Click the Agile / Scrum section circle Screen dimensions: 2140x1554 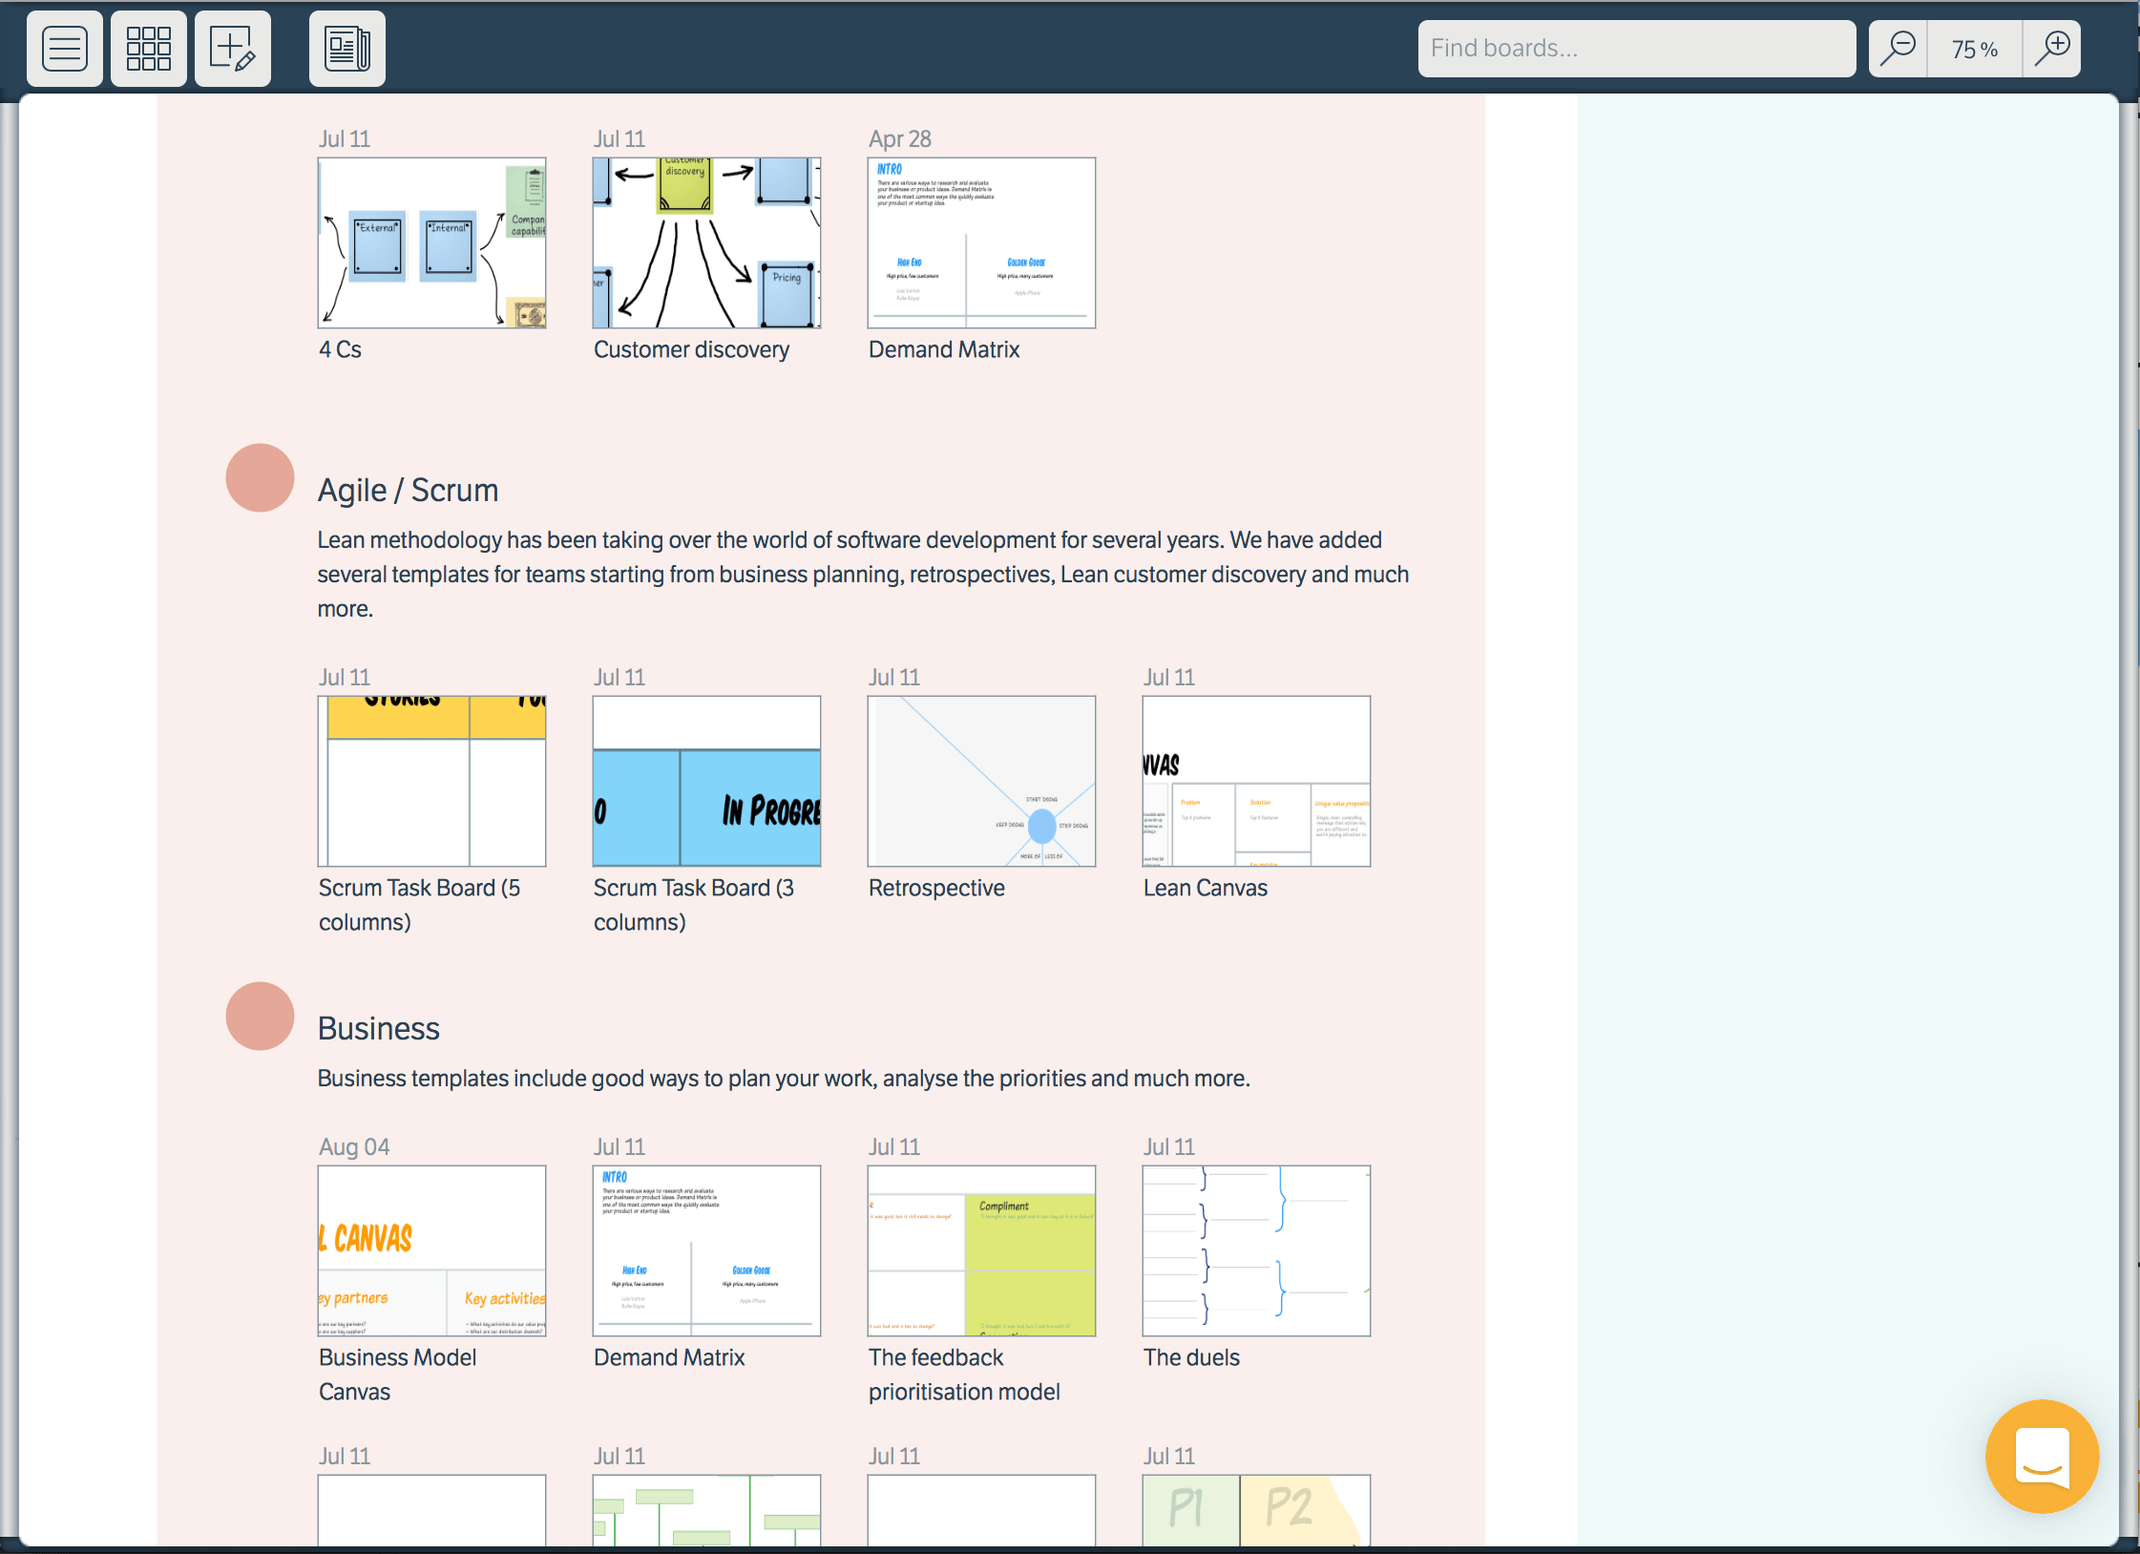pyautogui.click(x=260, y=477)
